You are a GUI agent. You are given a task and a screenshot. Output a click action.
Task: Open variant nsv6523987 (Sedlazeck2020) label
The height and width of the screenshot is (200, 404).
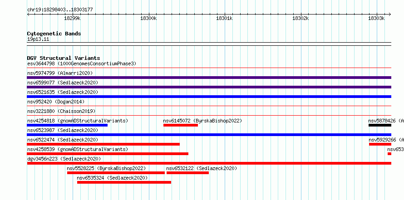(x=63, y=130)
